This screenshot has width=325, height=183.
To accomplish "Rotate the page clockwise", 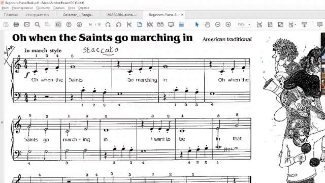I will 108,25.
